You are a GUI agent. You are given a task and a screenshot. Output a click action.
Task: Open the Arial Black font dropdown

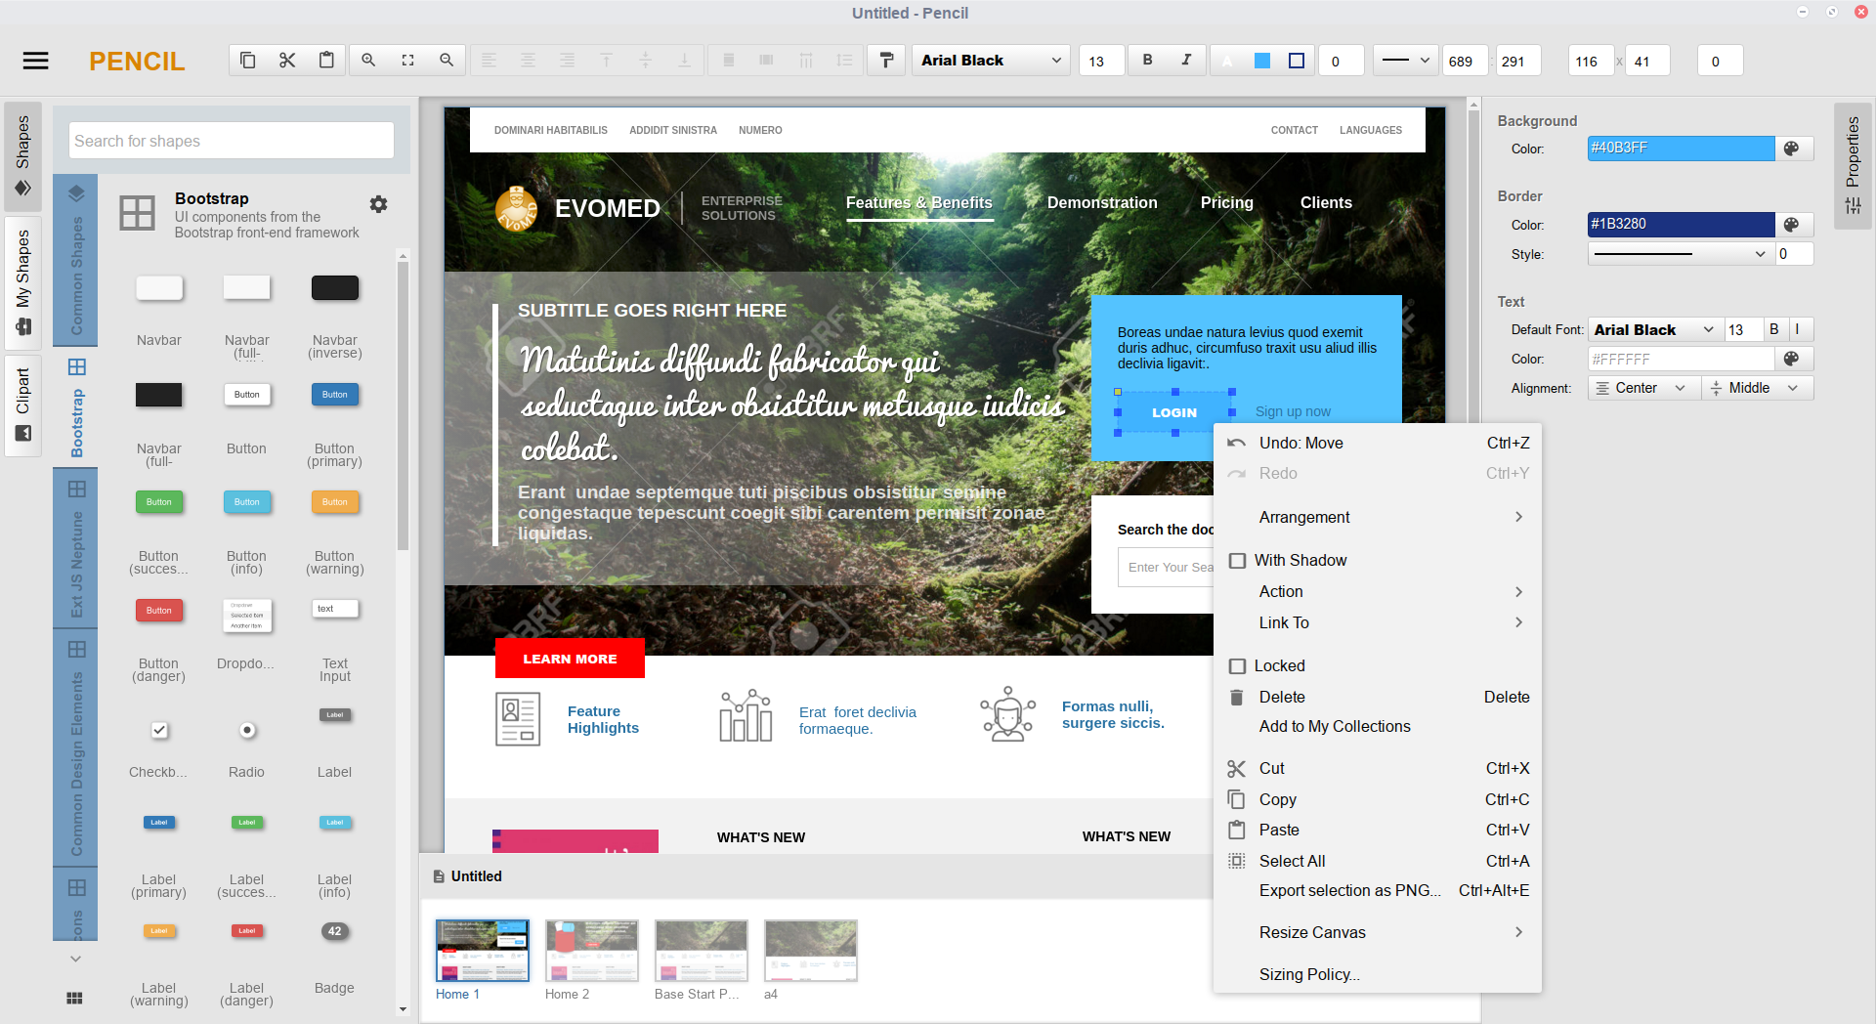(x=990, y=60)
